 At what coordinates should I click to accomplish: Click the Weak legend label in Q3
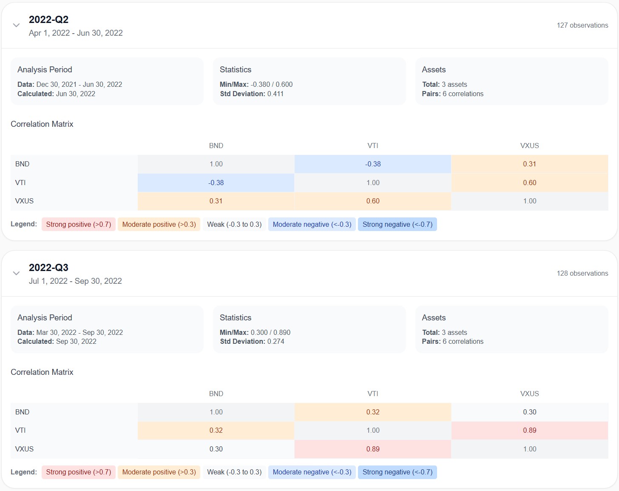234,472
